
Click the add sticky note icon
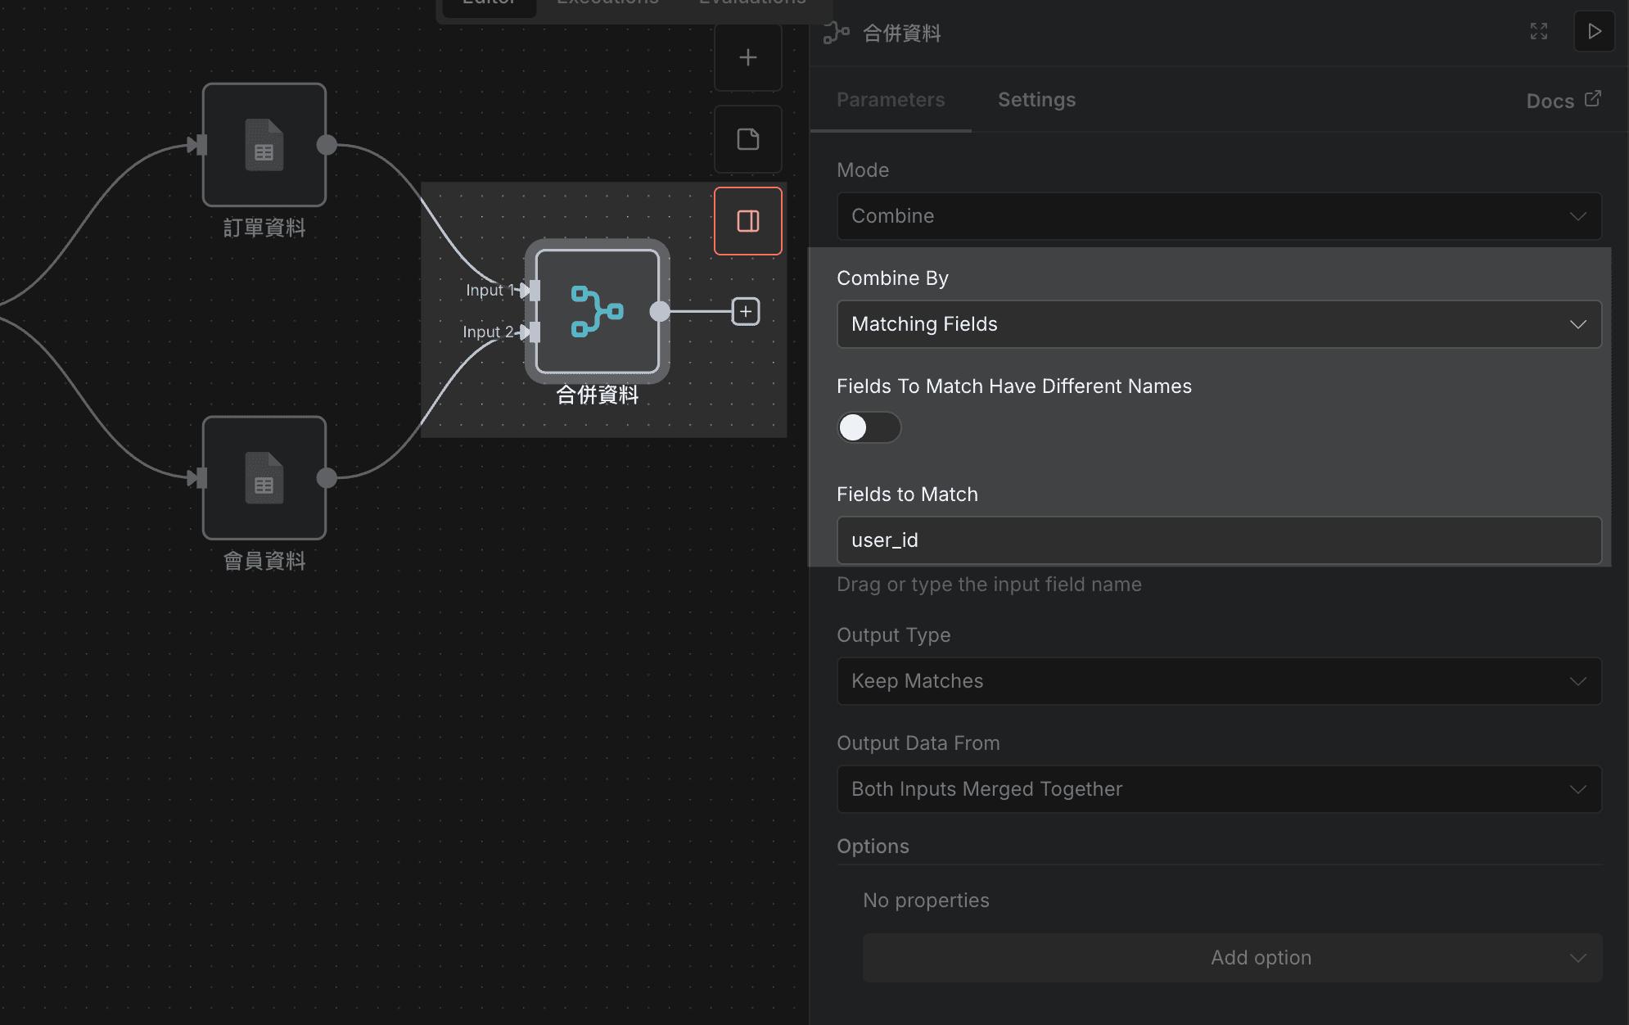point(747,138)
